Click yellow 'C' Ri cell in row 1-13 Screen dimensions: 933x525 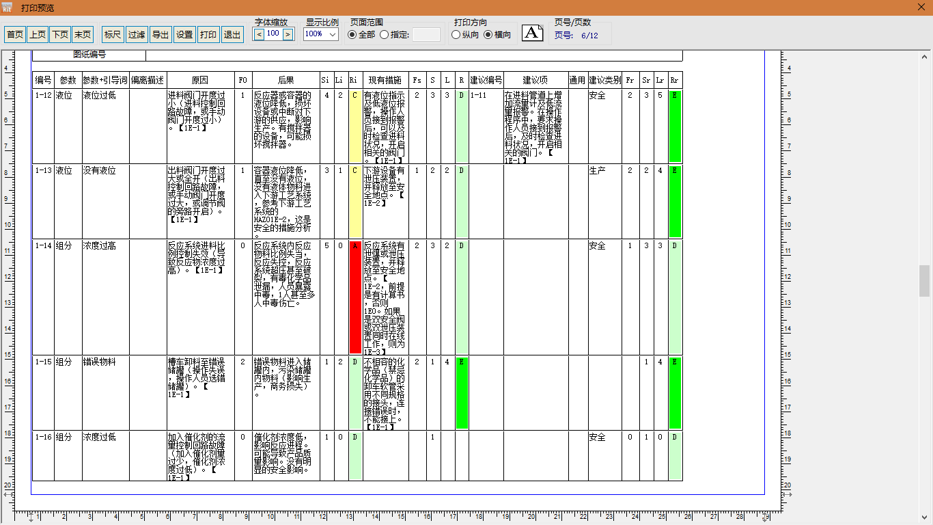pos(355,201)
